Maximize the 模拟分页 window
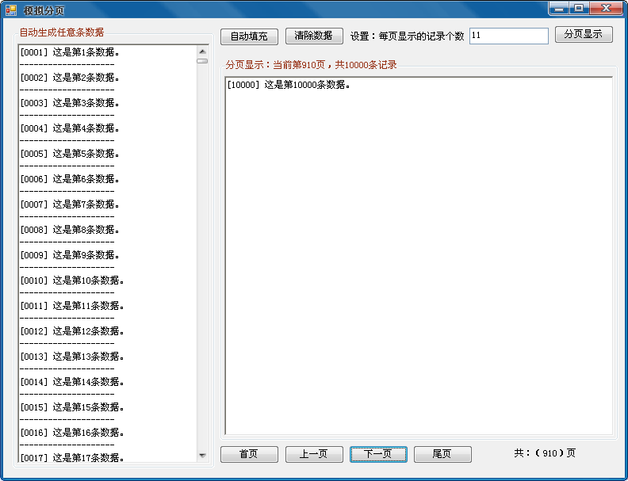The height and width of the screenshot is (481, 628). tap(579, 8)
